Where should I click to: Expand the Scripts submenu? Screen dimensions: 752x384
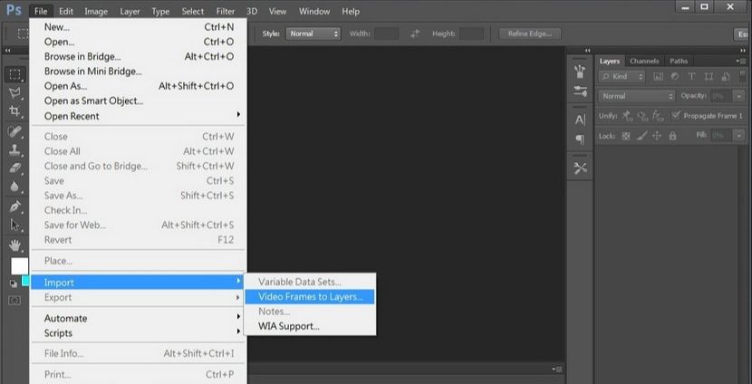point(138,333)
